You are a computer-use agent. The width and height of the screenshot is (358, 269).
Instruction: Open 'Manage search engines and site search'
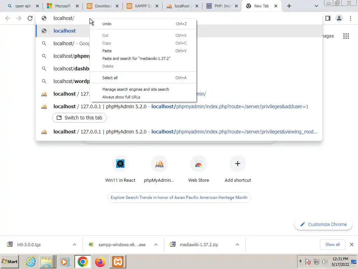click(143, 89)
